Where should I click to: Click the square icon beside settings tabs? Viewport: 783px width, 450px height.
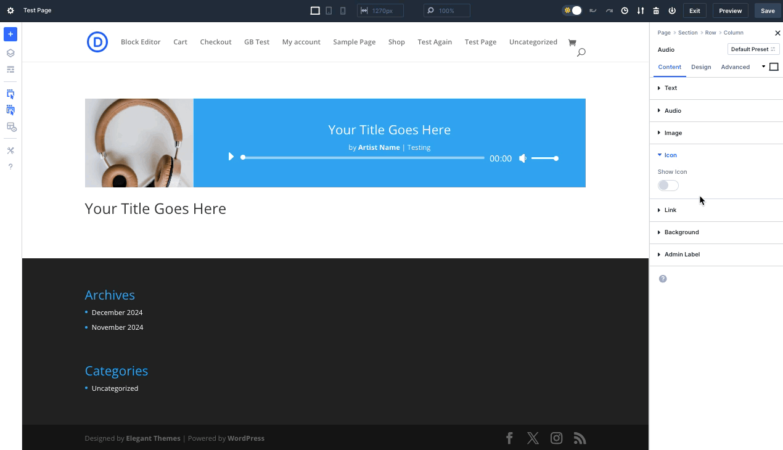[774, 67]
